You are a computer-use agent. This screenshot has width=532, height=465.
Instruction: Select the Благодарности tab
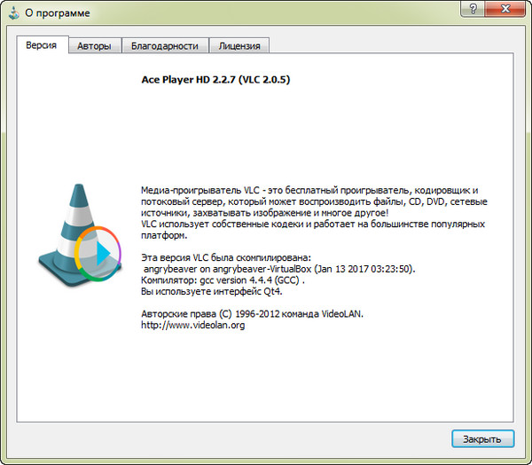[x=166, y=45]
